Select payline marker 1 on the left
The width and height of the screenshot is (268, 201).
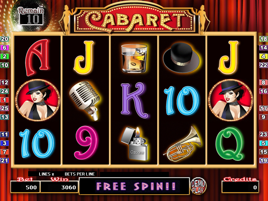pyautogui.click(x=4, y=100)
